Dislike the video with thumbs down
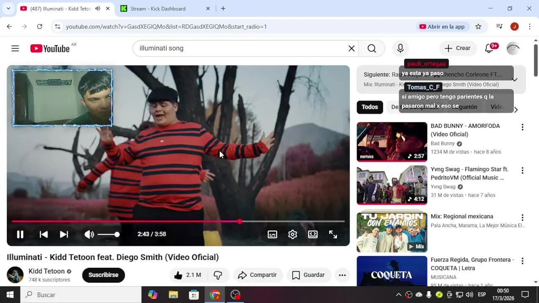539x303 pixels. 218,275
